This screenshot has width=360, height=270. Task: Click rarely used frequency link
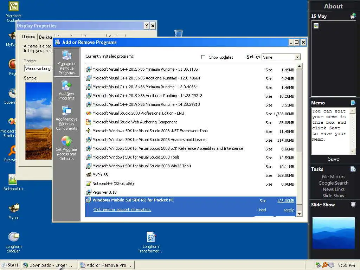tap(289, 210)
